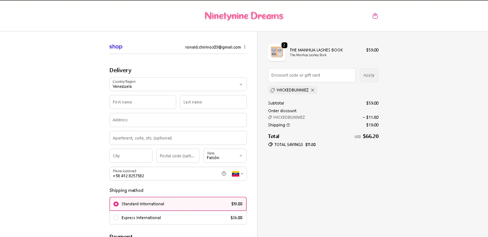Image resolution: width=488 pixels, height=237 pixels.
Task: Click the TOTAL SAVINGS $11.80 text
Action: (x=295, y=144)
